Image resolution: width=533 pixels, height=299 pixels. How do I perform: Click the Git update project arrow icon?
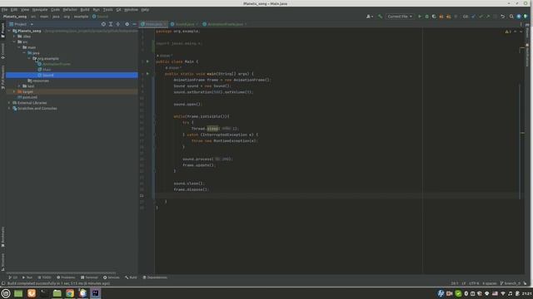(473, 17)
